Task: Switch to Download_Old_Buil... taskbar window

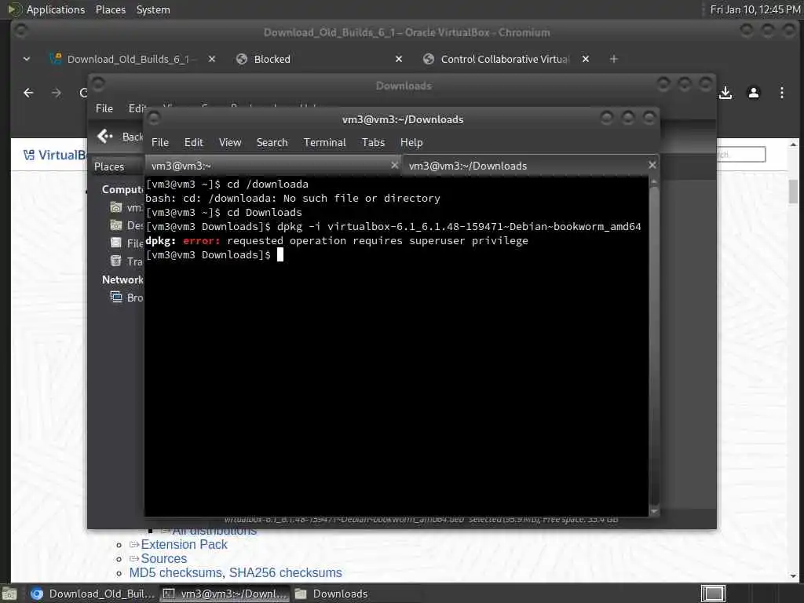Action: pyautogui.click(x=92, y=594)
